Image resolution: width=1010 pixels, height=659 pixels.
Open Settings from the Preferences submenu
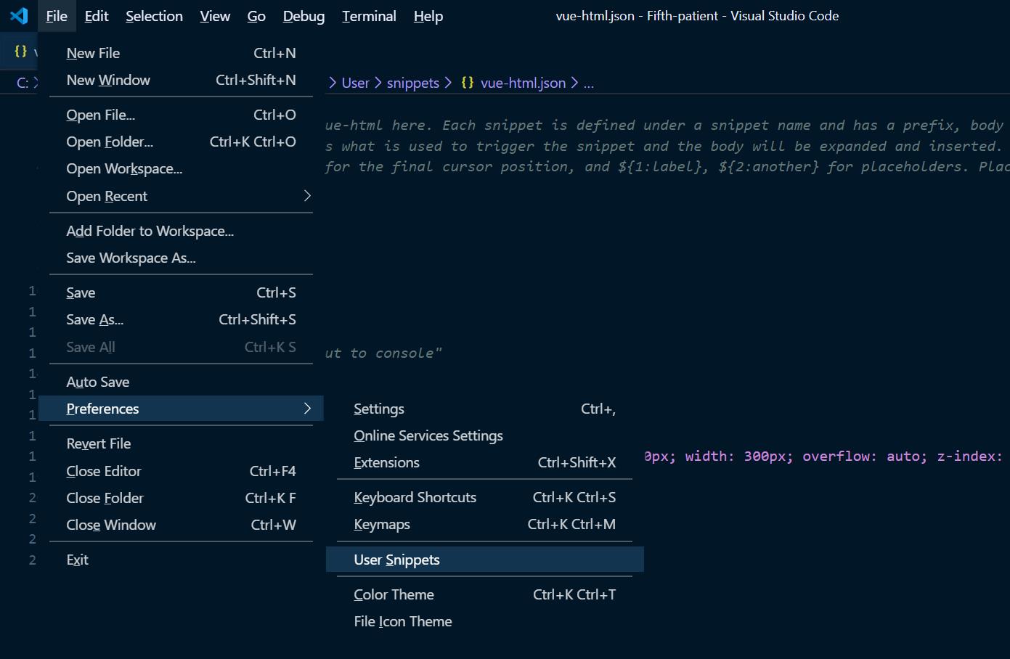coord(378,409)
